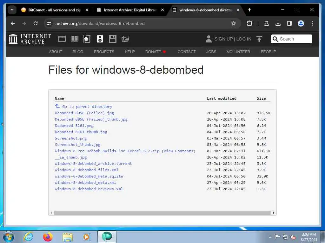Image resolution: width=325 pixels, height=243 pixels.
Task: Open the Extensions puzzle icon
Action: pos(249,23)
